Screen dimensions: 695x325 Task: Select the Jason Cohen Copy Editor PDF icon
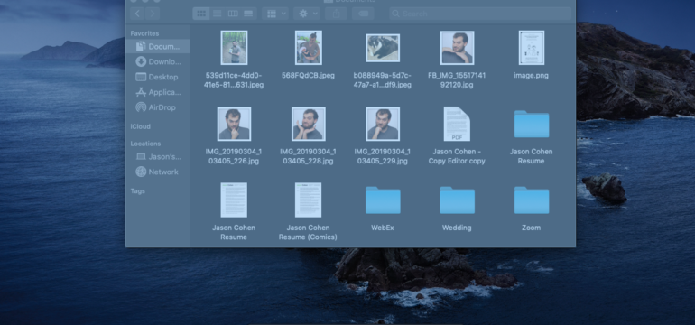pyautogui.click(x=457, y=125)
